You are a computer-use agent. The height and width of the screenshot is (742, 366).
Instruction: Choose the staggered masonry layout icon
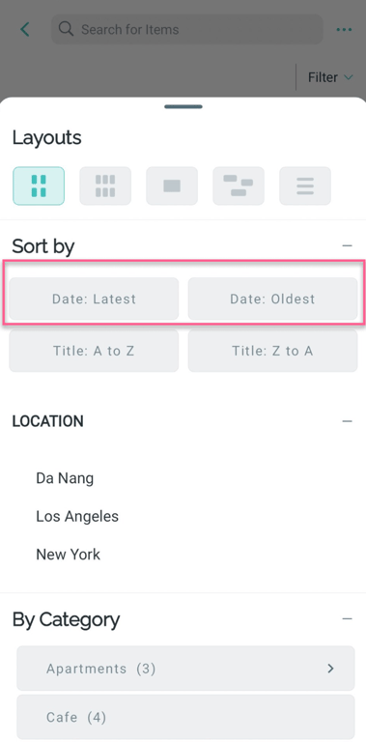pos(239,185)
